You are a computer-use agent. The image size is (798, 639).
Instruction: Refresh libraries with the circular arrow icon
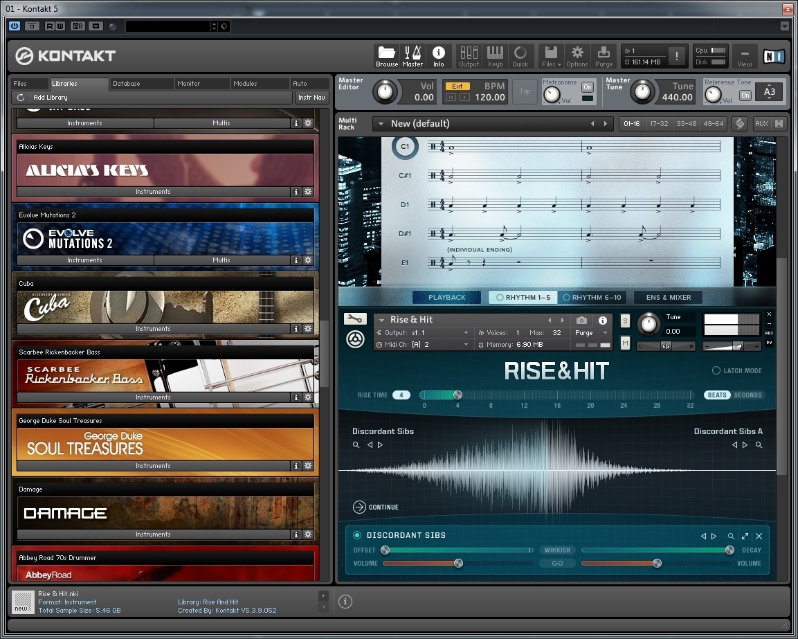21,97
